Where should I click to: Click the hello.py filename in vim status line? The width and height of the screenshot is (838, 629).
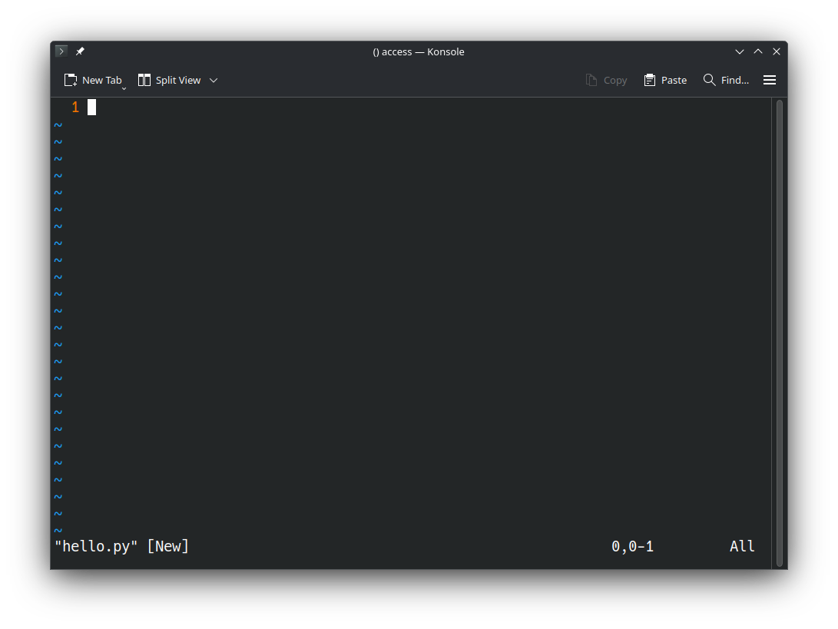click(95, 546)
